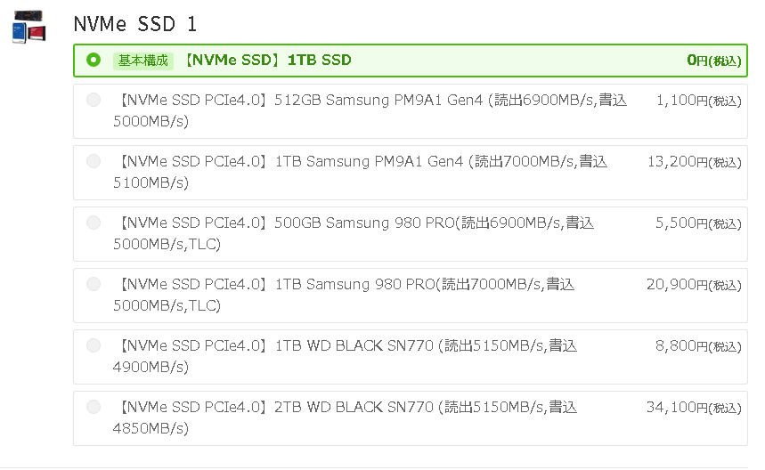The width and height of the screenshot is (765, 470).
Task: Click the 1TB Samsung 980 PRO option text
Action: 344,295
